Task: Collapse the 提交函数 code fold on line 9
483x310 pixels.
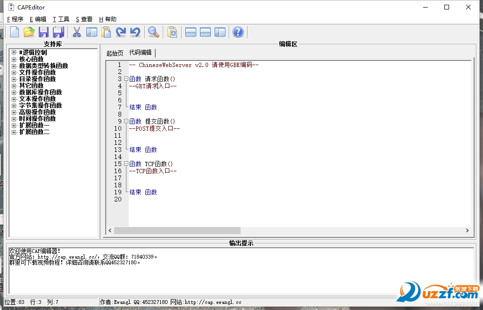Action: [x=126, y=121]
